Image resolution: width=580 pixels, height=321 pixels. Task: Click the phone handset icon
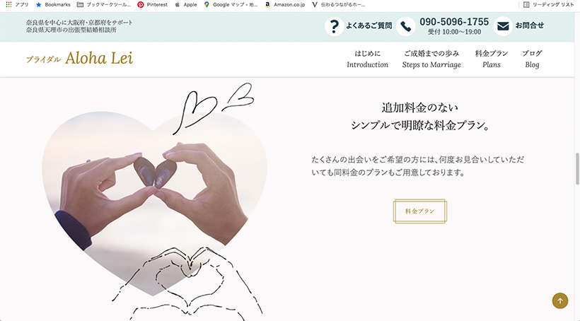pyautogui.click(x=405, y=26)
